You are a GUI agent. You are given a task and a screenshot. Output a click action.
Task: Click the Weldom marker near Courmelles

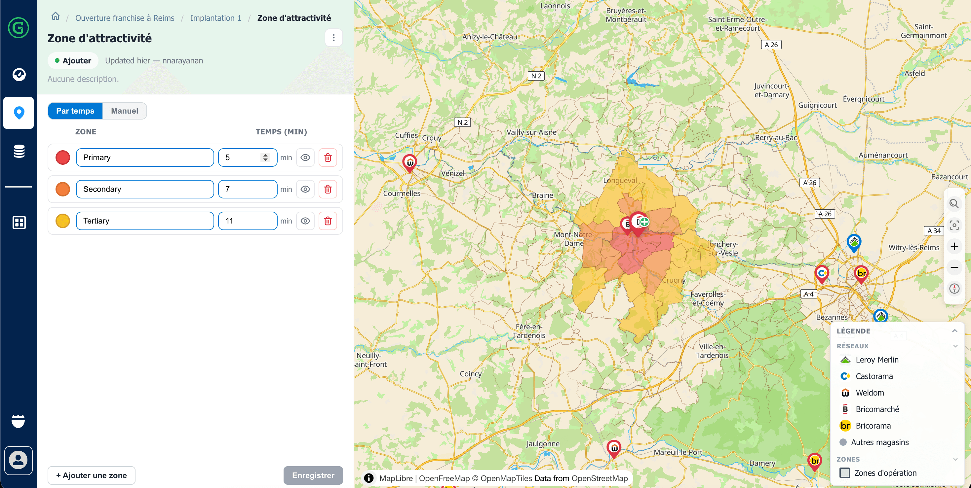pyautogui.click(x=410, y=163)
